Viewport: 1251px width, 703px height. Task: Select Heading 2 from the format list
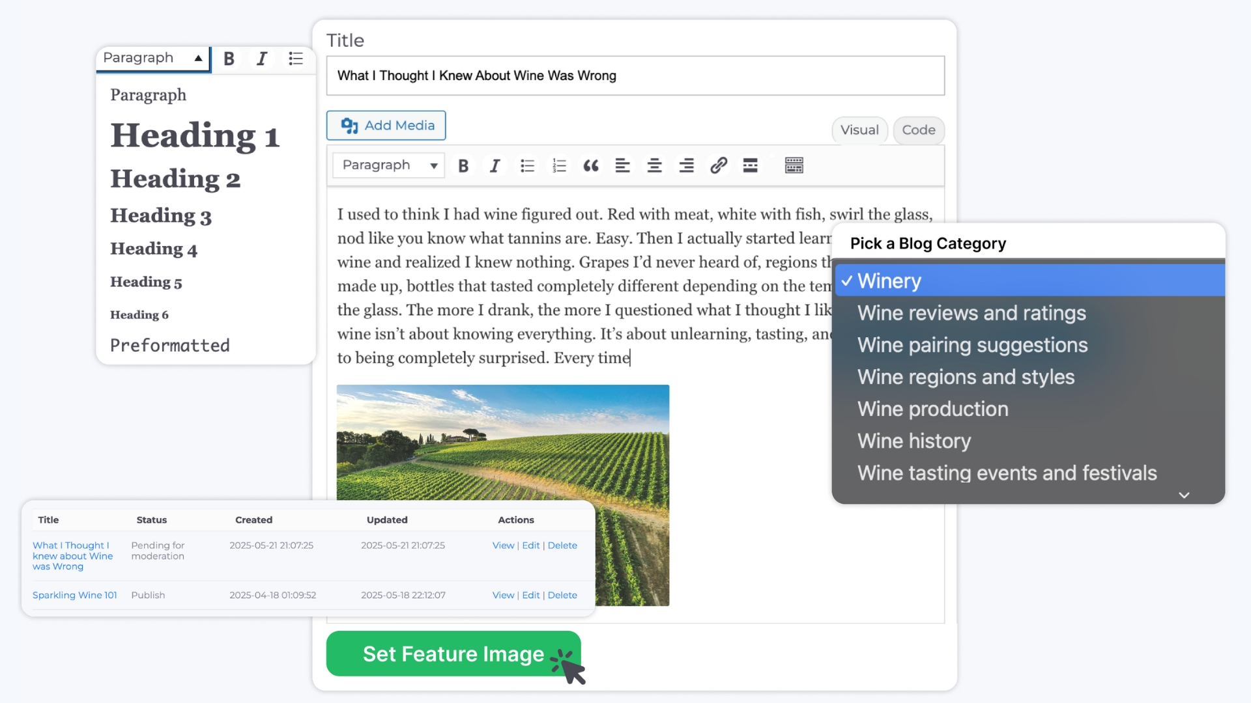175,179
